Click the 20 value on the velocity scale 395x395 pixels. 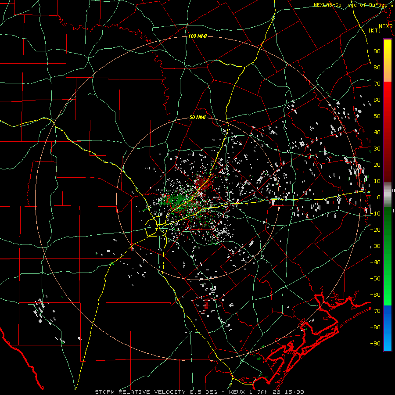pos(377,165)
